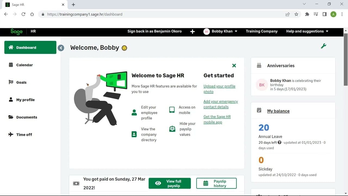Click Upload your profile photo link
The height and width of the screenshot is (196, 348).
219,89
